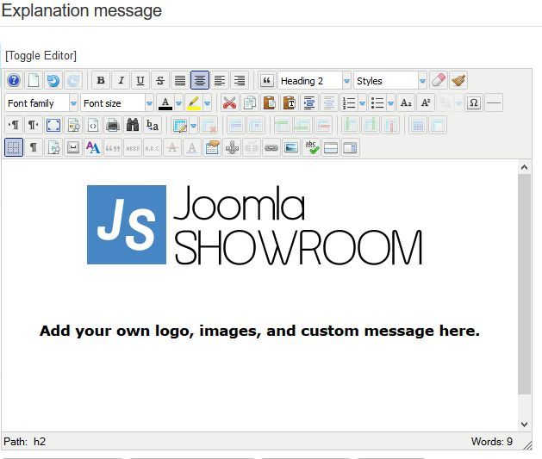This screenshot has height=459, width=542.
Task: Open the editor Help icon
Action: [14, 80]
